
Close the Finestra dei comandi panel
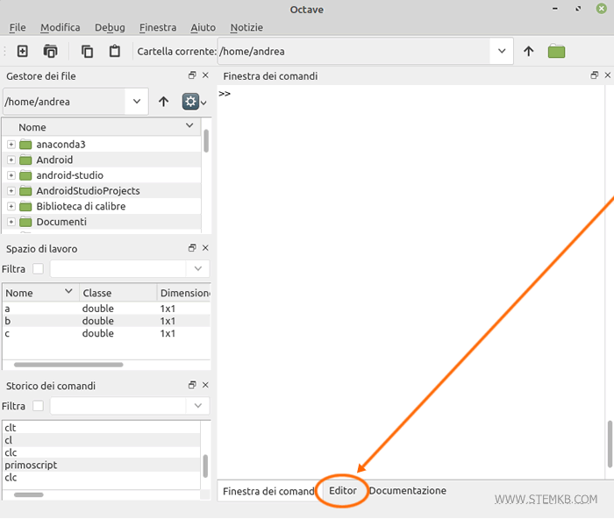point(607,75)
